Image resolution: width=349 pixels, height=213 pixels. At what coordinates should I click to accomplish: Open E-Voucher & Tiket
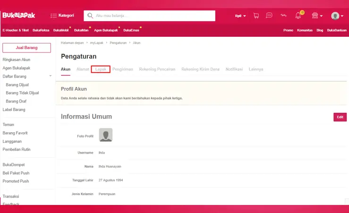16,30
